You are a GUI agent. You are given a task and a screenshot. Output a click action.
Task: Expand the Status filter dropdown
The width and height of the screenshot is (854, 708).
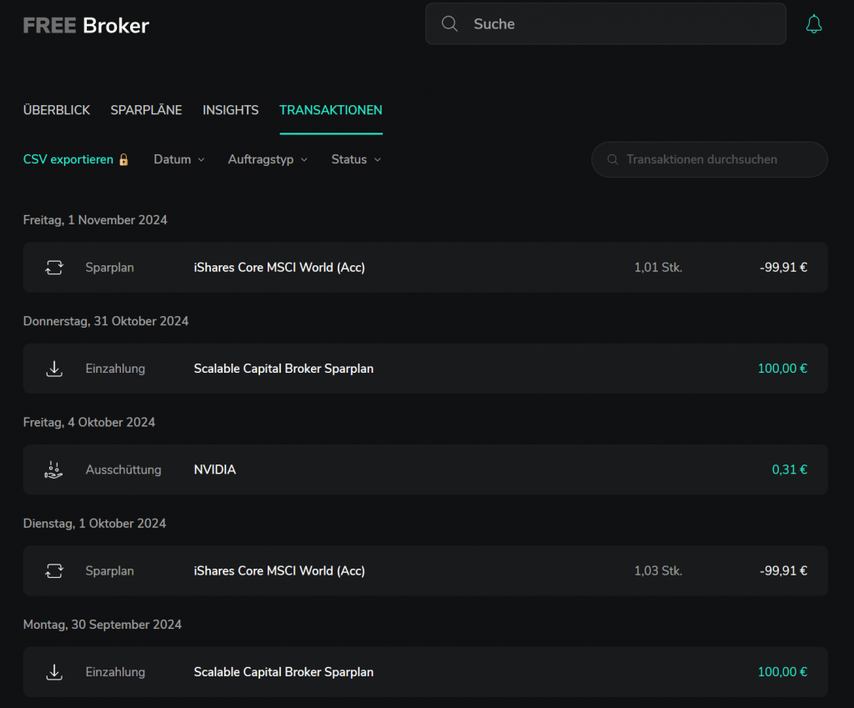(355, 159)
